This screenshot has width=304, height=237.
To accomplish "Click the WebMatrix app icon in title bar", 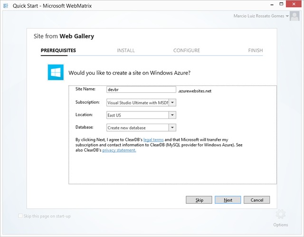I will click(6, 6).
